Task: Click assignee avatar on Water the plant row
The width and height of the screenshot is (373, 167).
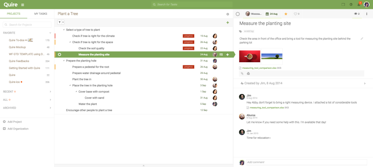Action: (x=215, y=104)
